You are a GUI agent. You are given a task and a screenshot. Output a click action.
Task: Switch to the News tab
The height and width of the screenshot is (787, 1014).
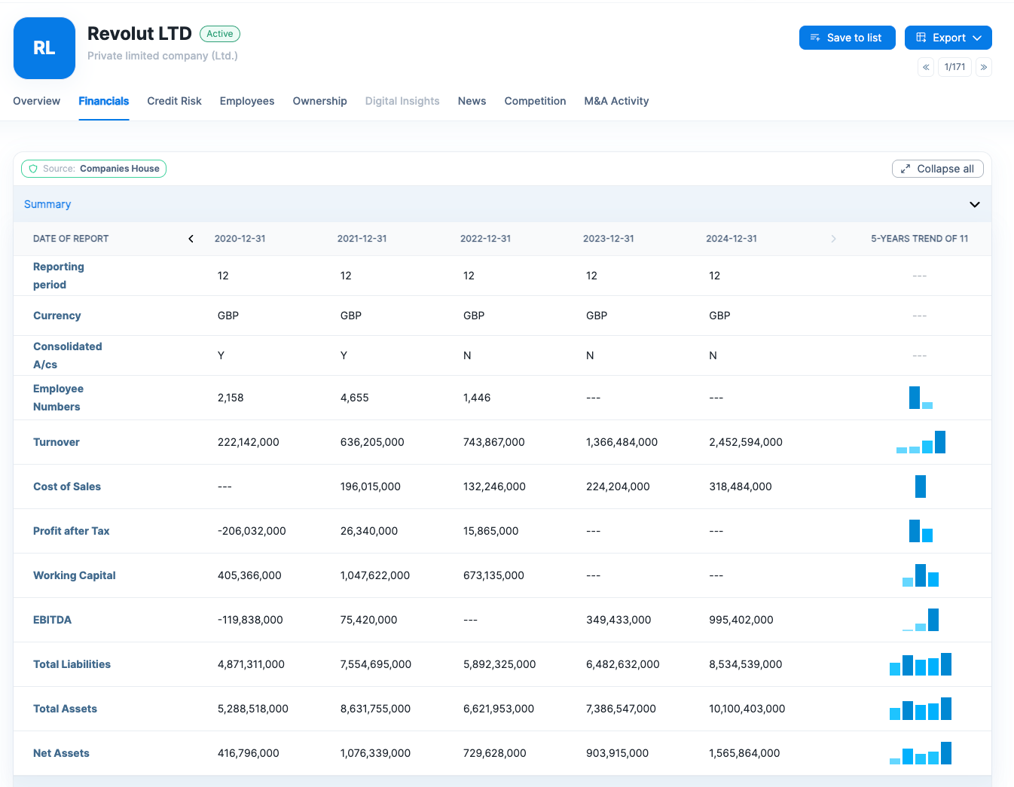click(472, 101)
